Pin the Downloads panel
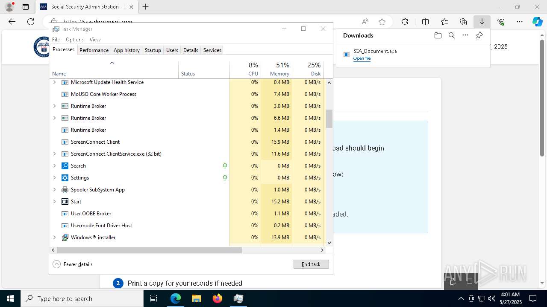Viewport: 547px width, 307px height. pos(479,35)
